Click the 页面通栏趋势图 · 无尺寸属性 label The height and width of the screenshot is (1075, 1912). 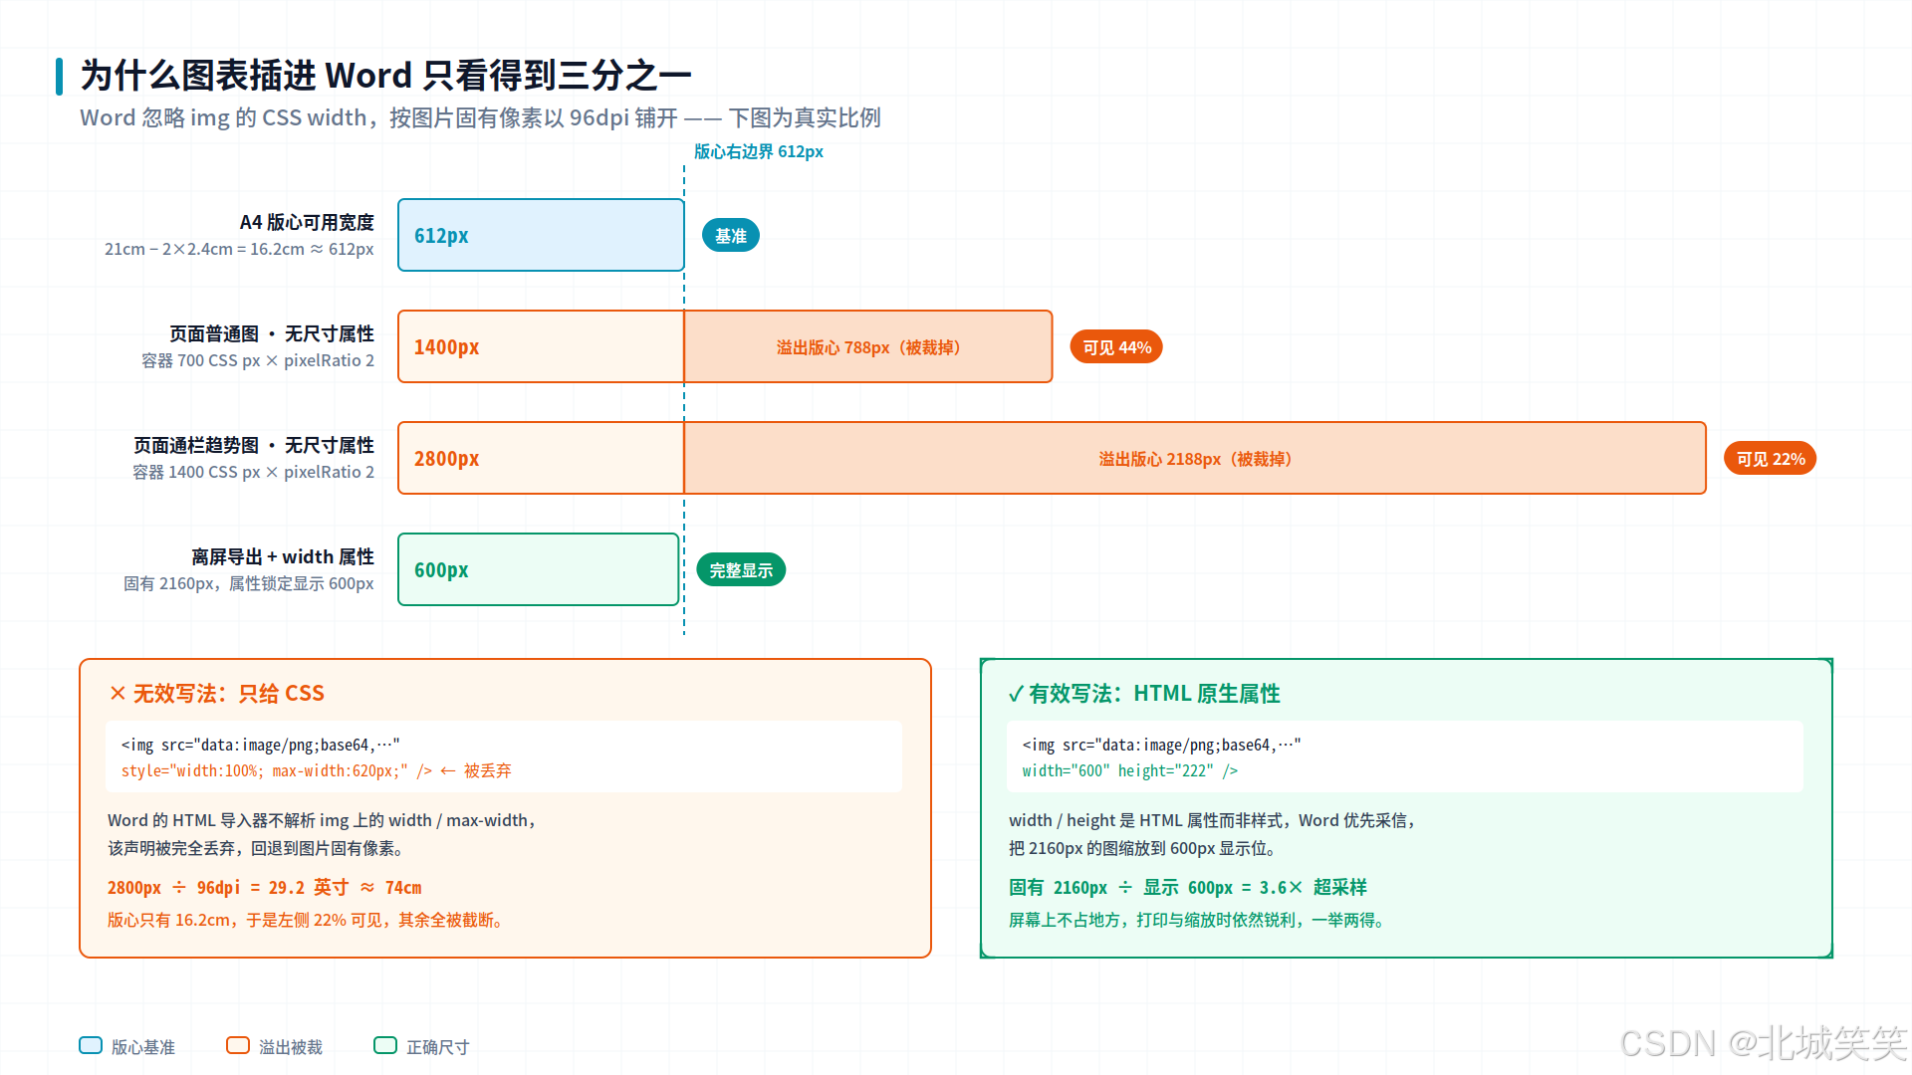tap(254, 445)
